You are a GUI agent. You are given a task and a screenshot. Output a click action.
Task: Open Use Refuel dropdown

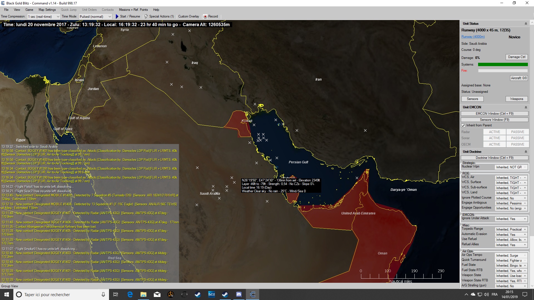click(511, 240)
